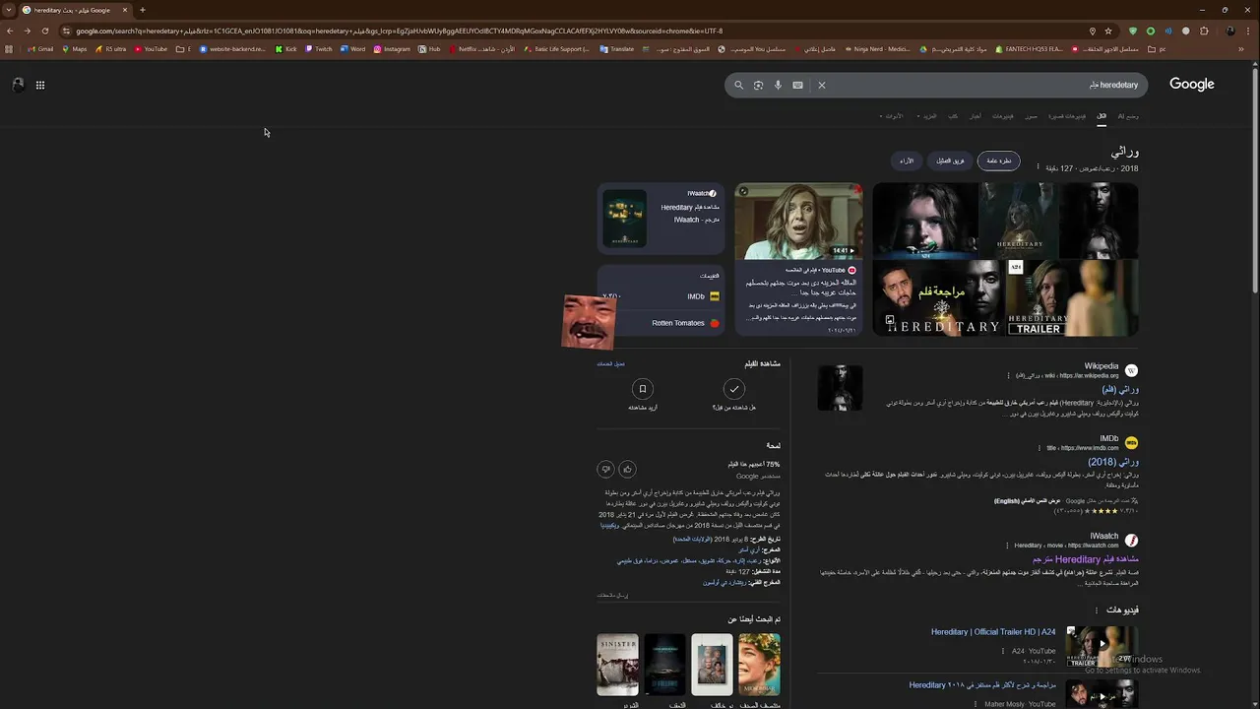1260x709 pixels.
Task: Open the Google apps grid
Action: (x=40, y=85)
